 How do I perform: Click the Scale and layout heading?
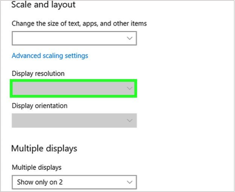[x=43, y=5]
